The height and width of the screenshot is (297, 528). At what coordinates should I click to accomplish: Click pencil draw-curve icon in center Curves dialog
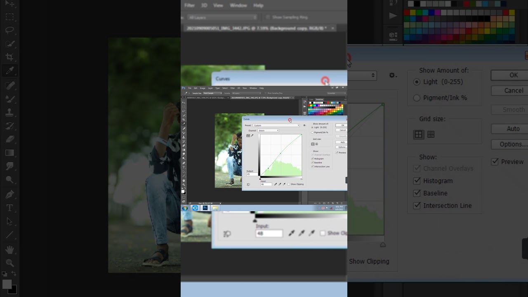pos(252,136)
